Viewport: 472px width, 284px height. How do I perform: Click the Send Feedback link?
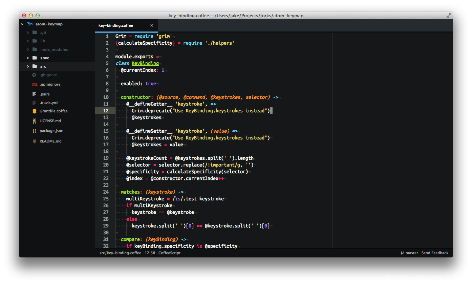click(435, 253)
